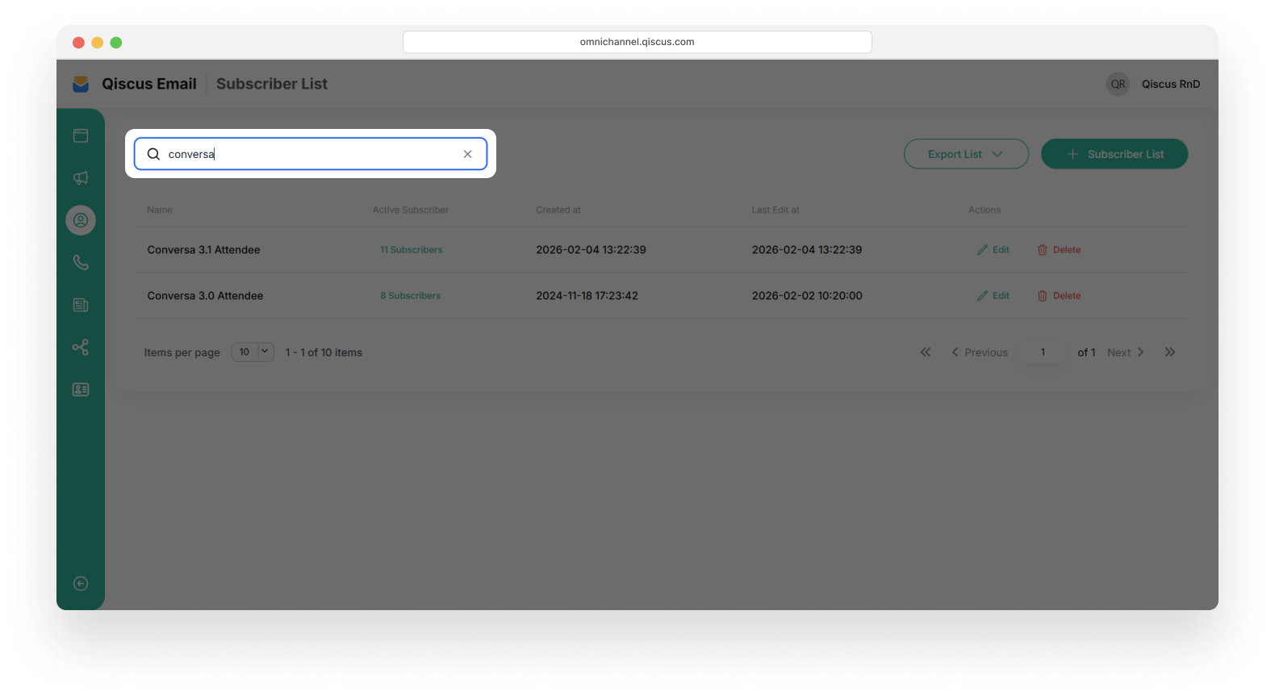This screenshot has width=1275, height=698.
Task: Click the trash icon for Conversa 3.0 Attendee
Action: [1042, 296]
